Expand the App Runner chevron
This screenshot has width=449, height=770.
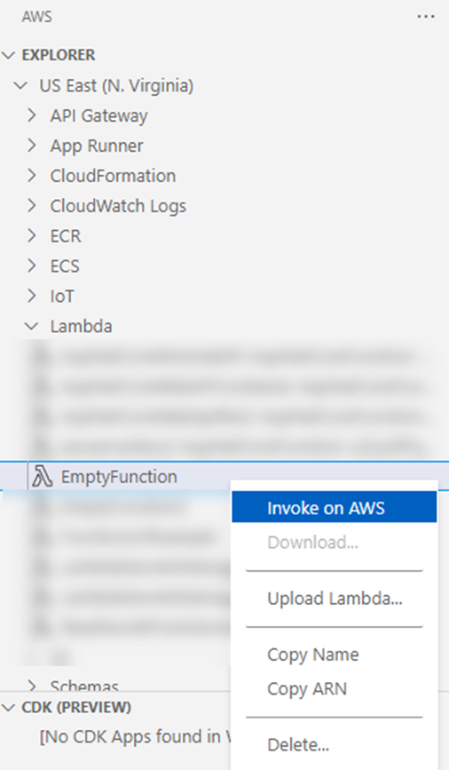(x=32, y=146)
